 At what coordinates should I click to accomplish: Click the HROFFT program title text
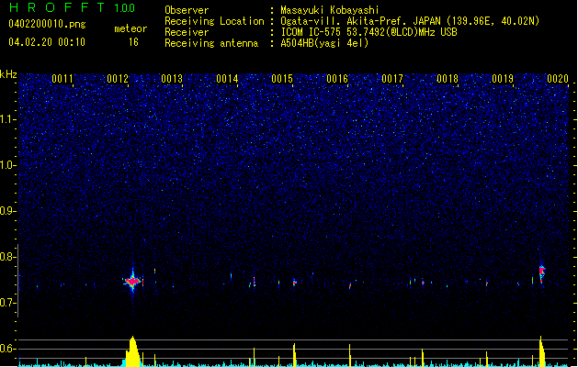coord(57,7)
